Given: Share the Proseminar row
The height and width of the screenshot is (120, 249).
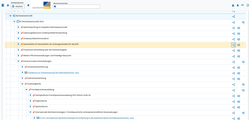Looking at the screenshot, I should pyautogui.click(x=233, y=51).
